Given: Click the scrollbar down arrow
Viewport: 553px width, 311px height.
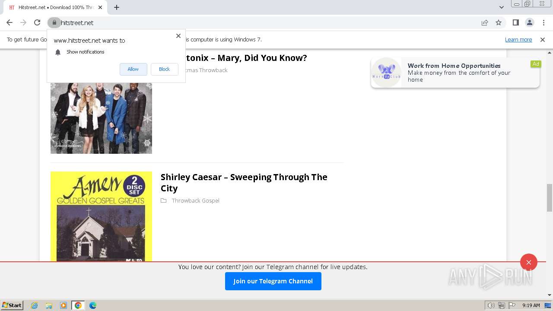Looking at the screenshot, I should (x=550, y=295).
